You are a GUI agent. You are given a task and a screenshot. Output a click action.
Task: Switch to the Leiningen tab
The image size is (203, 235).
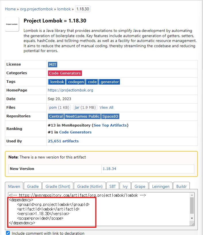click(161, 186)
